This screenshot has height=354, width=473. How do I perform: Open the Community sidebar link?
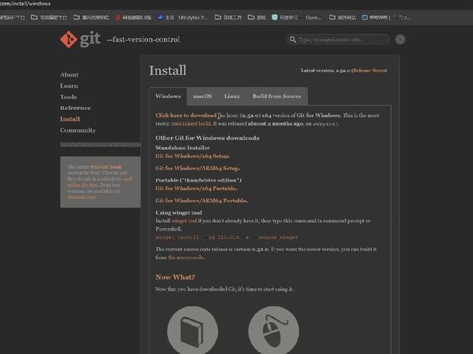click(x=78, y=130)
